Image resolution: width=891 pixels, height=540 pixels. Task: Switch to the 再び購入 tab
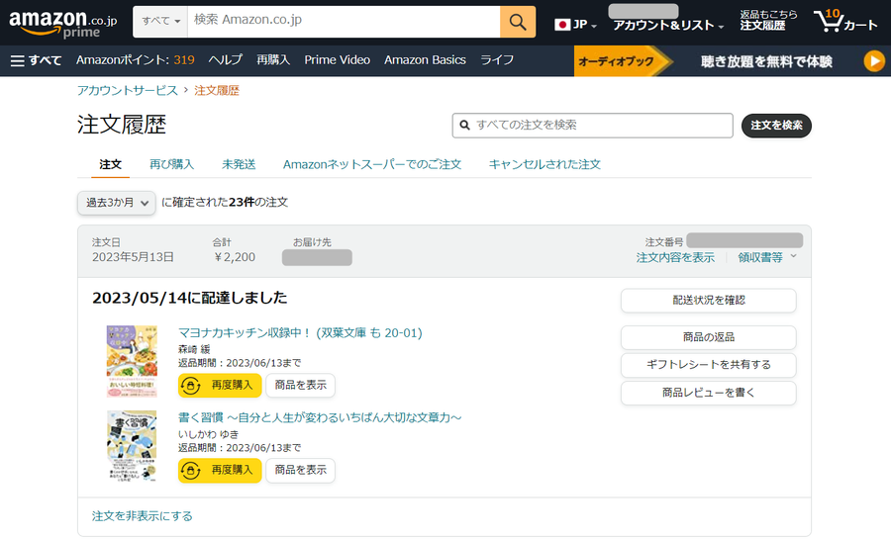[171, 164]
